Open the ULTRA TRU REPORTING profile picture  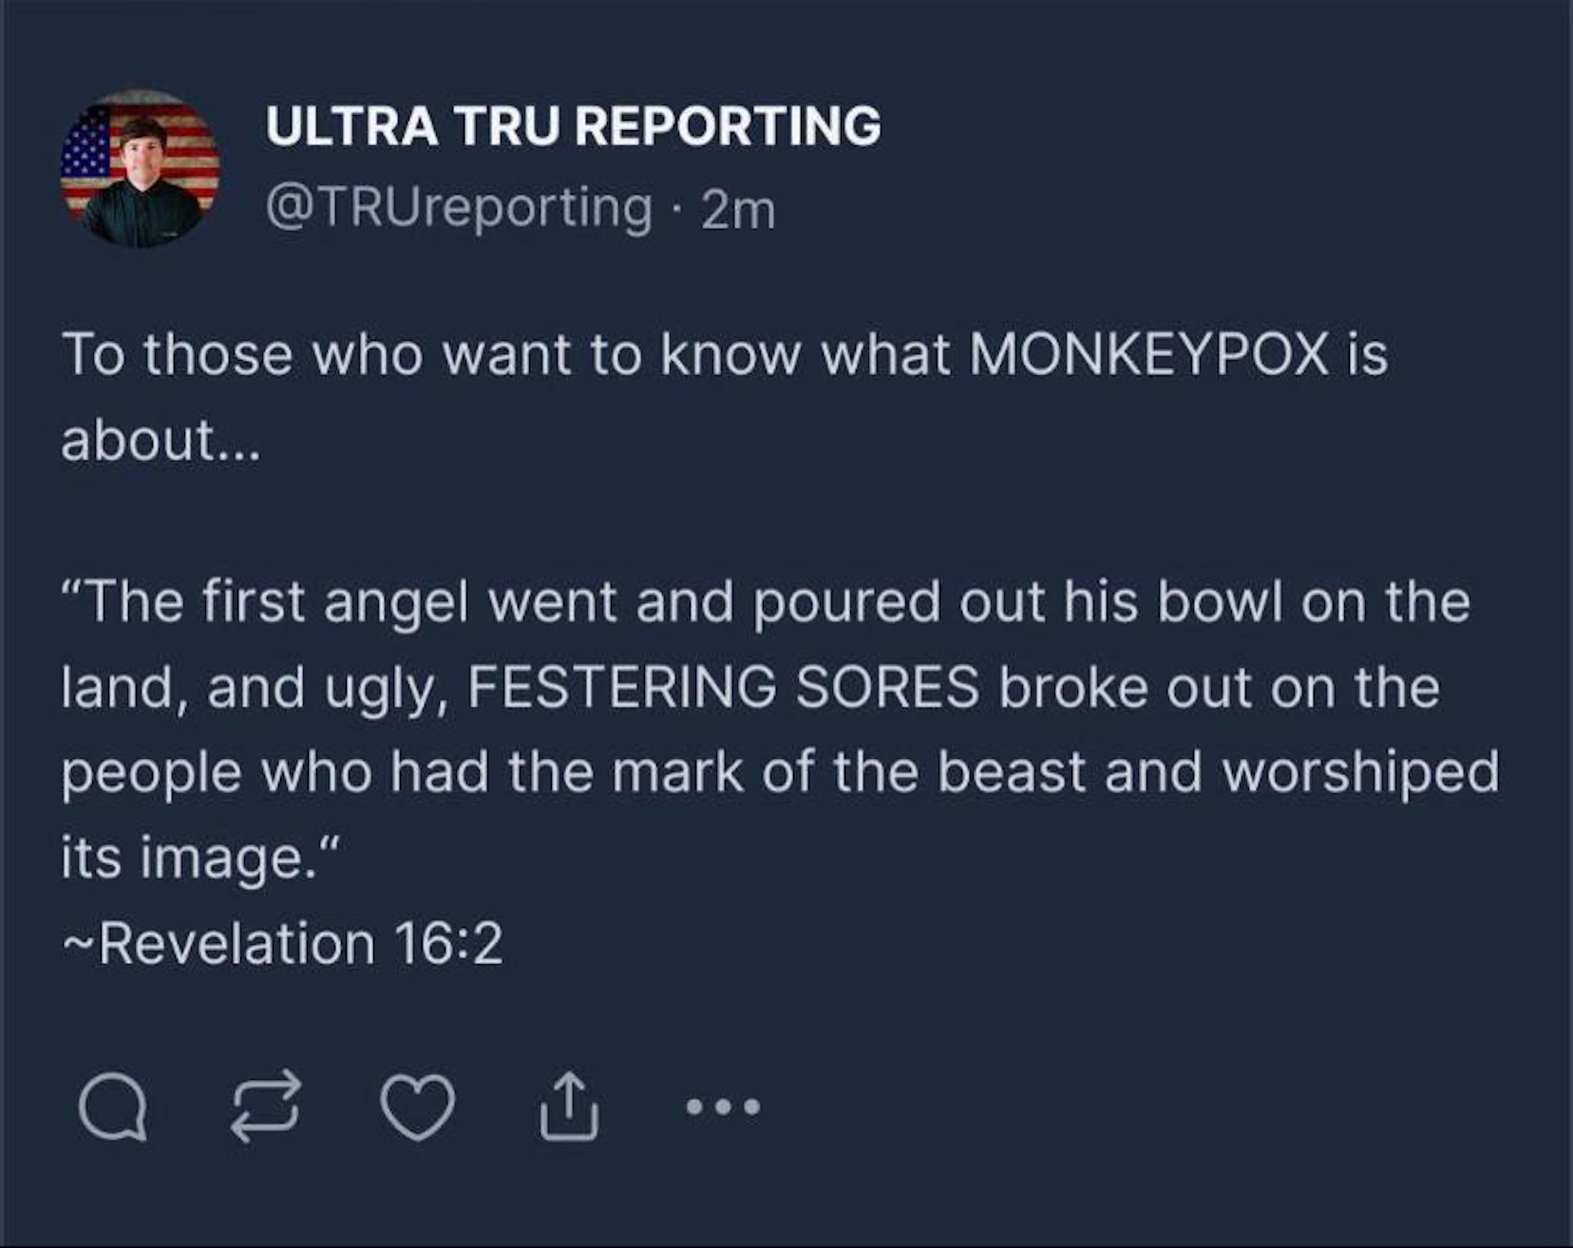(x=140, y=169)
